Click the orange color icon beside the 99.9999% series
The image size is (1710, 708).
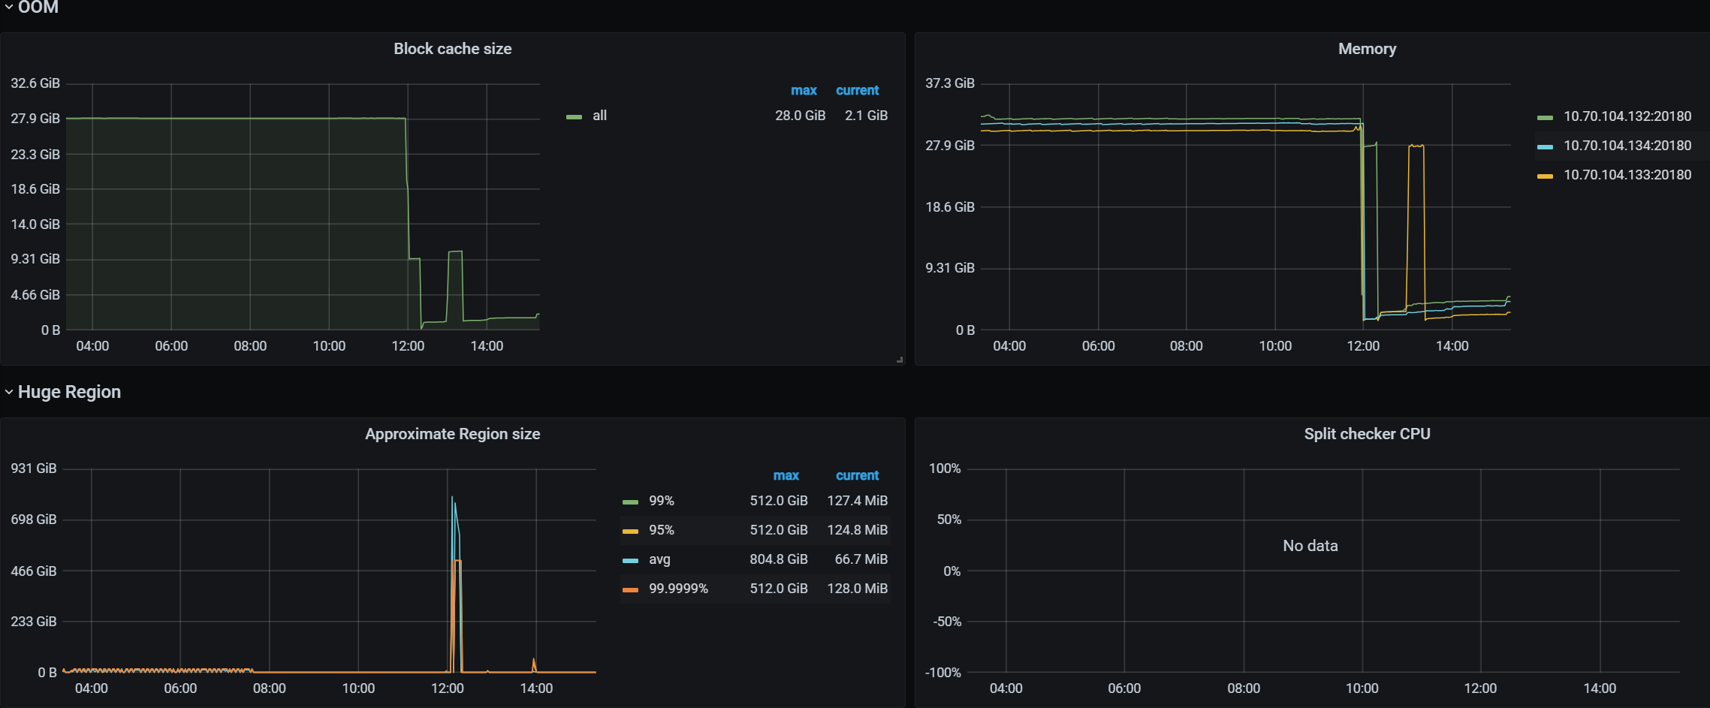click(630, 589)
